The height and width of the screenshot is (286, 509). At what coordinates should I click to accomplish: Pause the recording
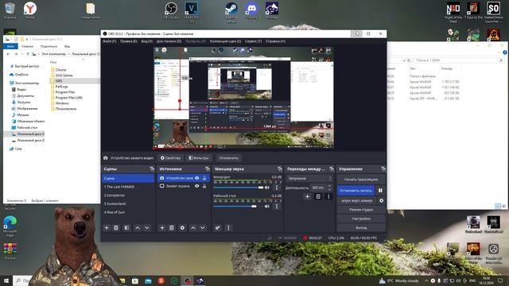click(x=380, y=191)
